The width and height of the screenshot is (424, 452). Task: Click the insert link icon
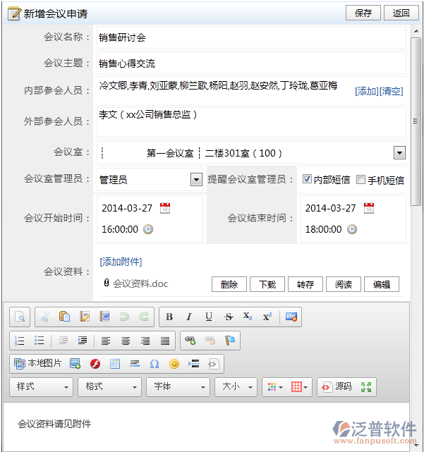[190, 341]
